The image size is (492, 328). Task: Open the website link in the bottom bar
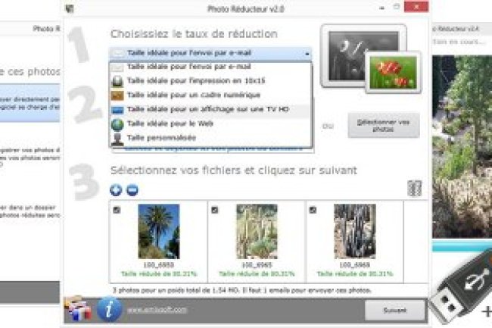point(157,310)
